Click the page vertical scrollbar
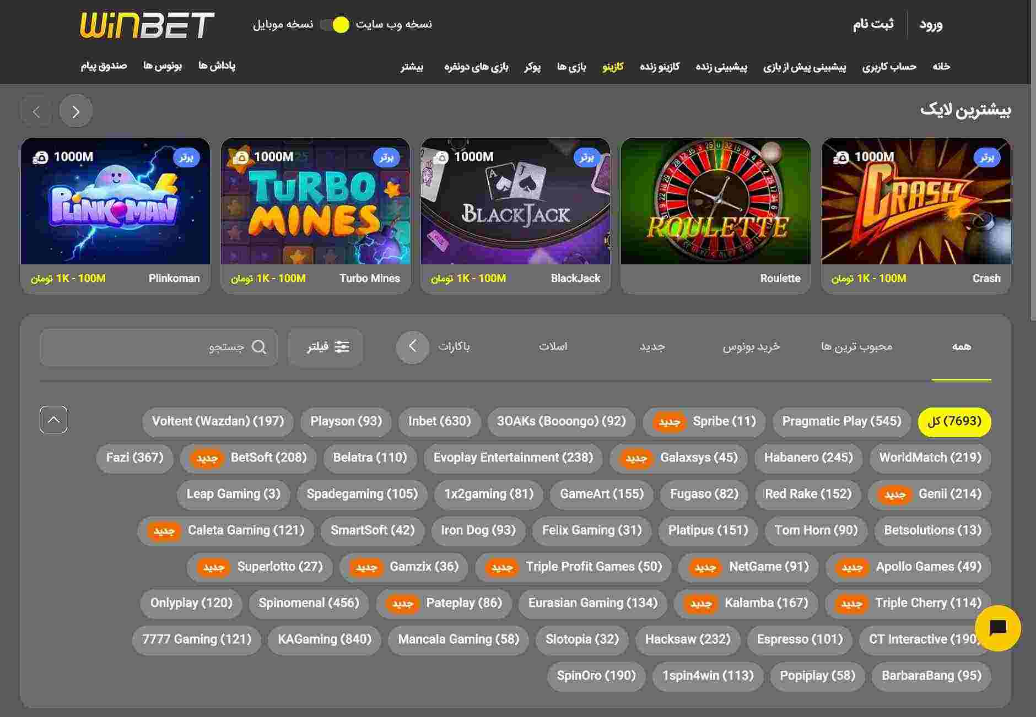Image resolution: width=1036 pixels, height=717 pixels. pos(1033,165)
